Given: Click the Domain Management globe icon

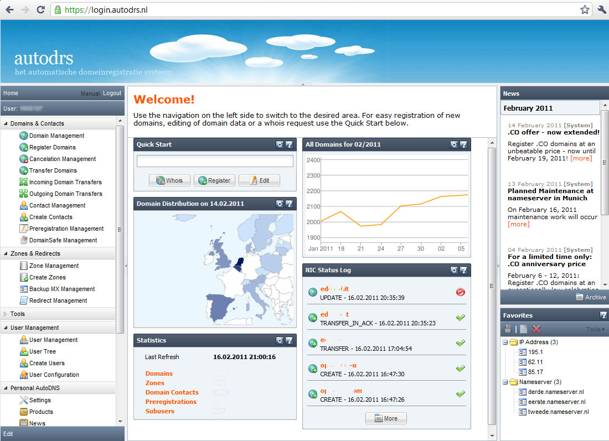Looking at the screenshot, I should [24, 136].
